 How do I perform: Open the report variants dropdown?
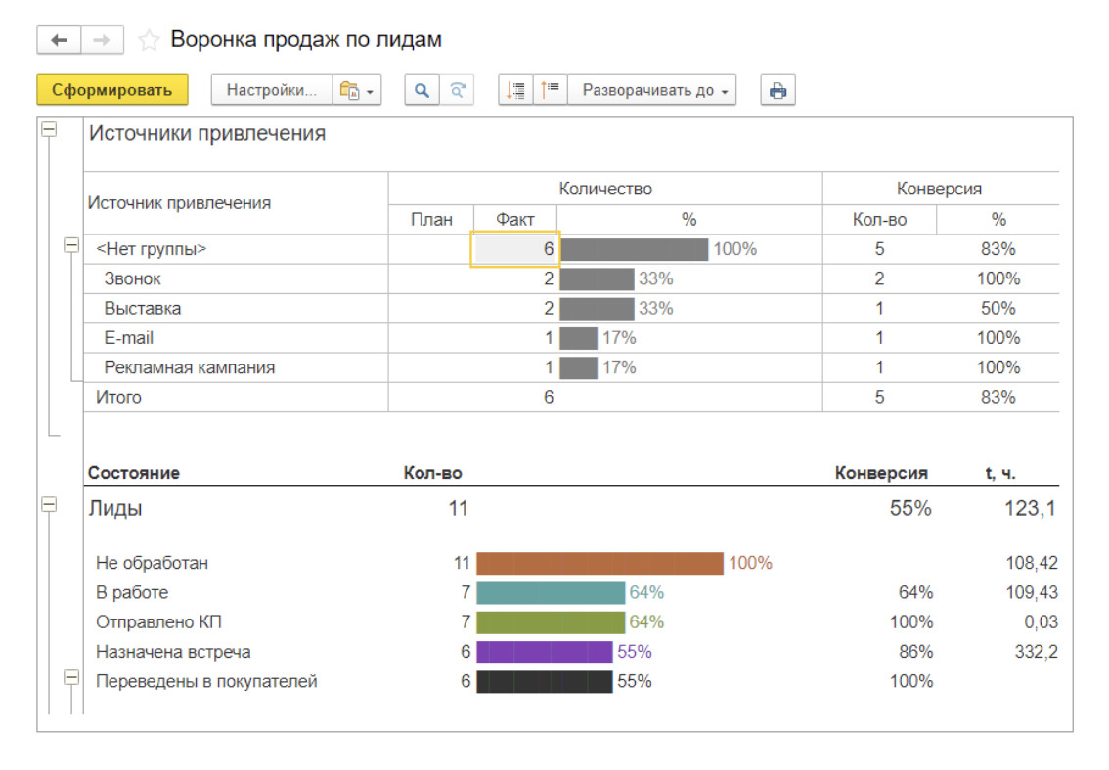pos(357,91)
